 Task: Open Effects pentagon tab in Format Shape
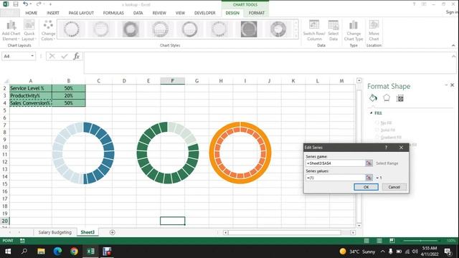pos(387,98)
